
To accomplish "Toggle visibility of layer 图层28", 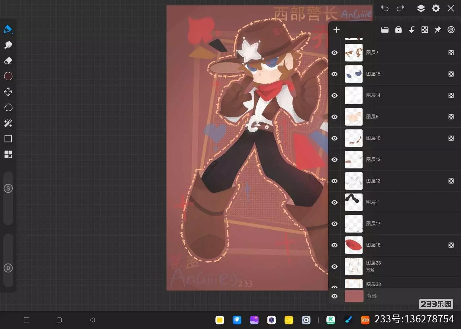I will click(335, 266).
